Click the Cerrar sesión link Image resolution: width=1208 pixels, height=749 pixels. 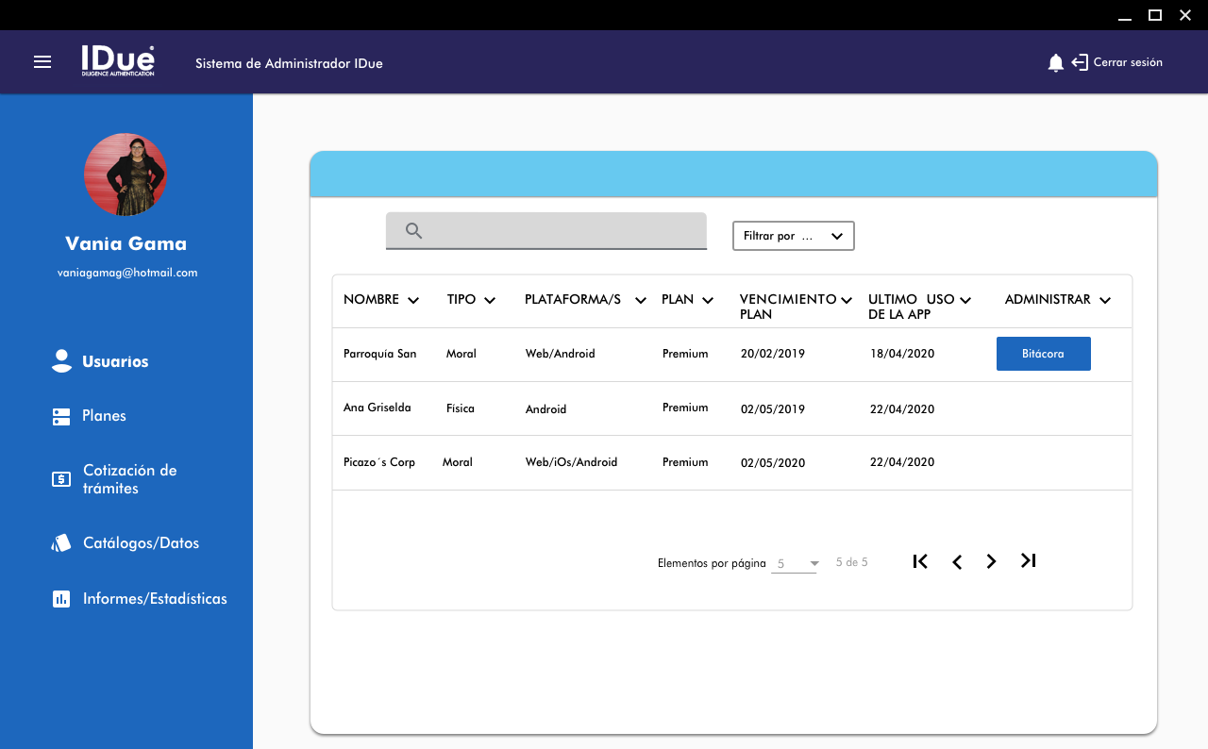click(1128, 63)
